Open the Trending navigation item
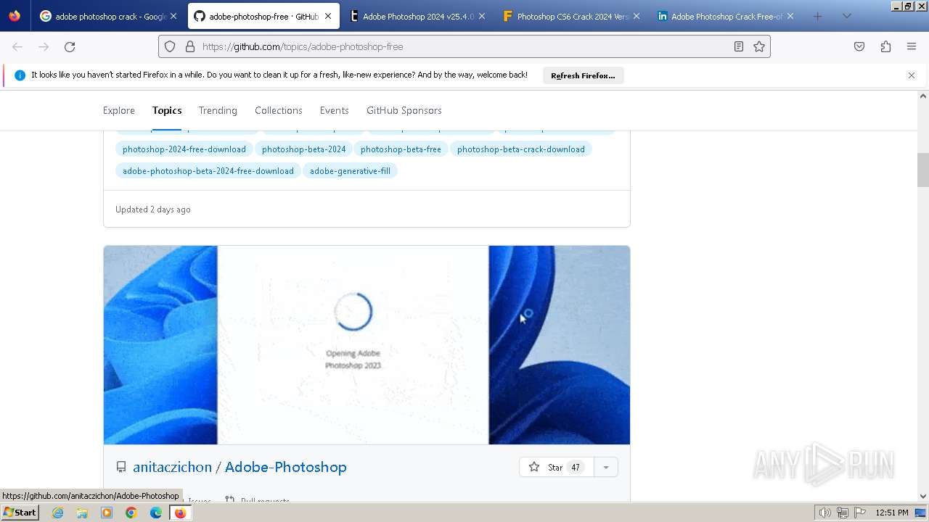Image resolution: width=929 pixels, height=522 pixels. coord(218,110)
